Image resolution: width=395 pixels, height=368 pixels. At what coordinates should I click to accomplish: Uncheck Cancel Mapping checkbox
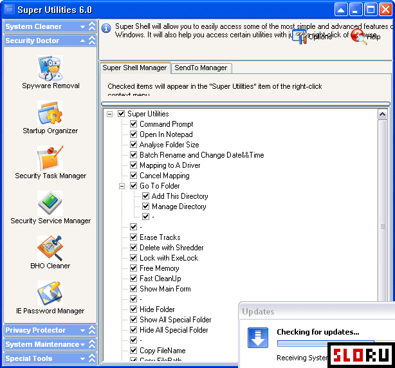pyautogui.click(x=134, y=175)
